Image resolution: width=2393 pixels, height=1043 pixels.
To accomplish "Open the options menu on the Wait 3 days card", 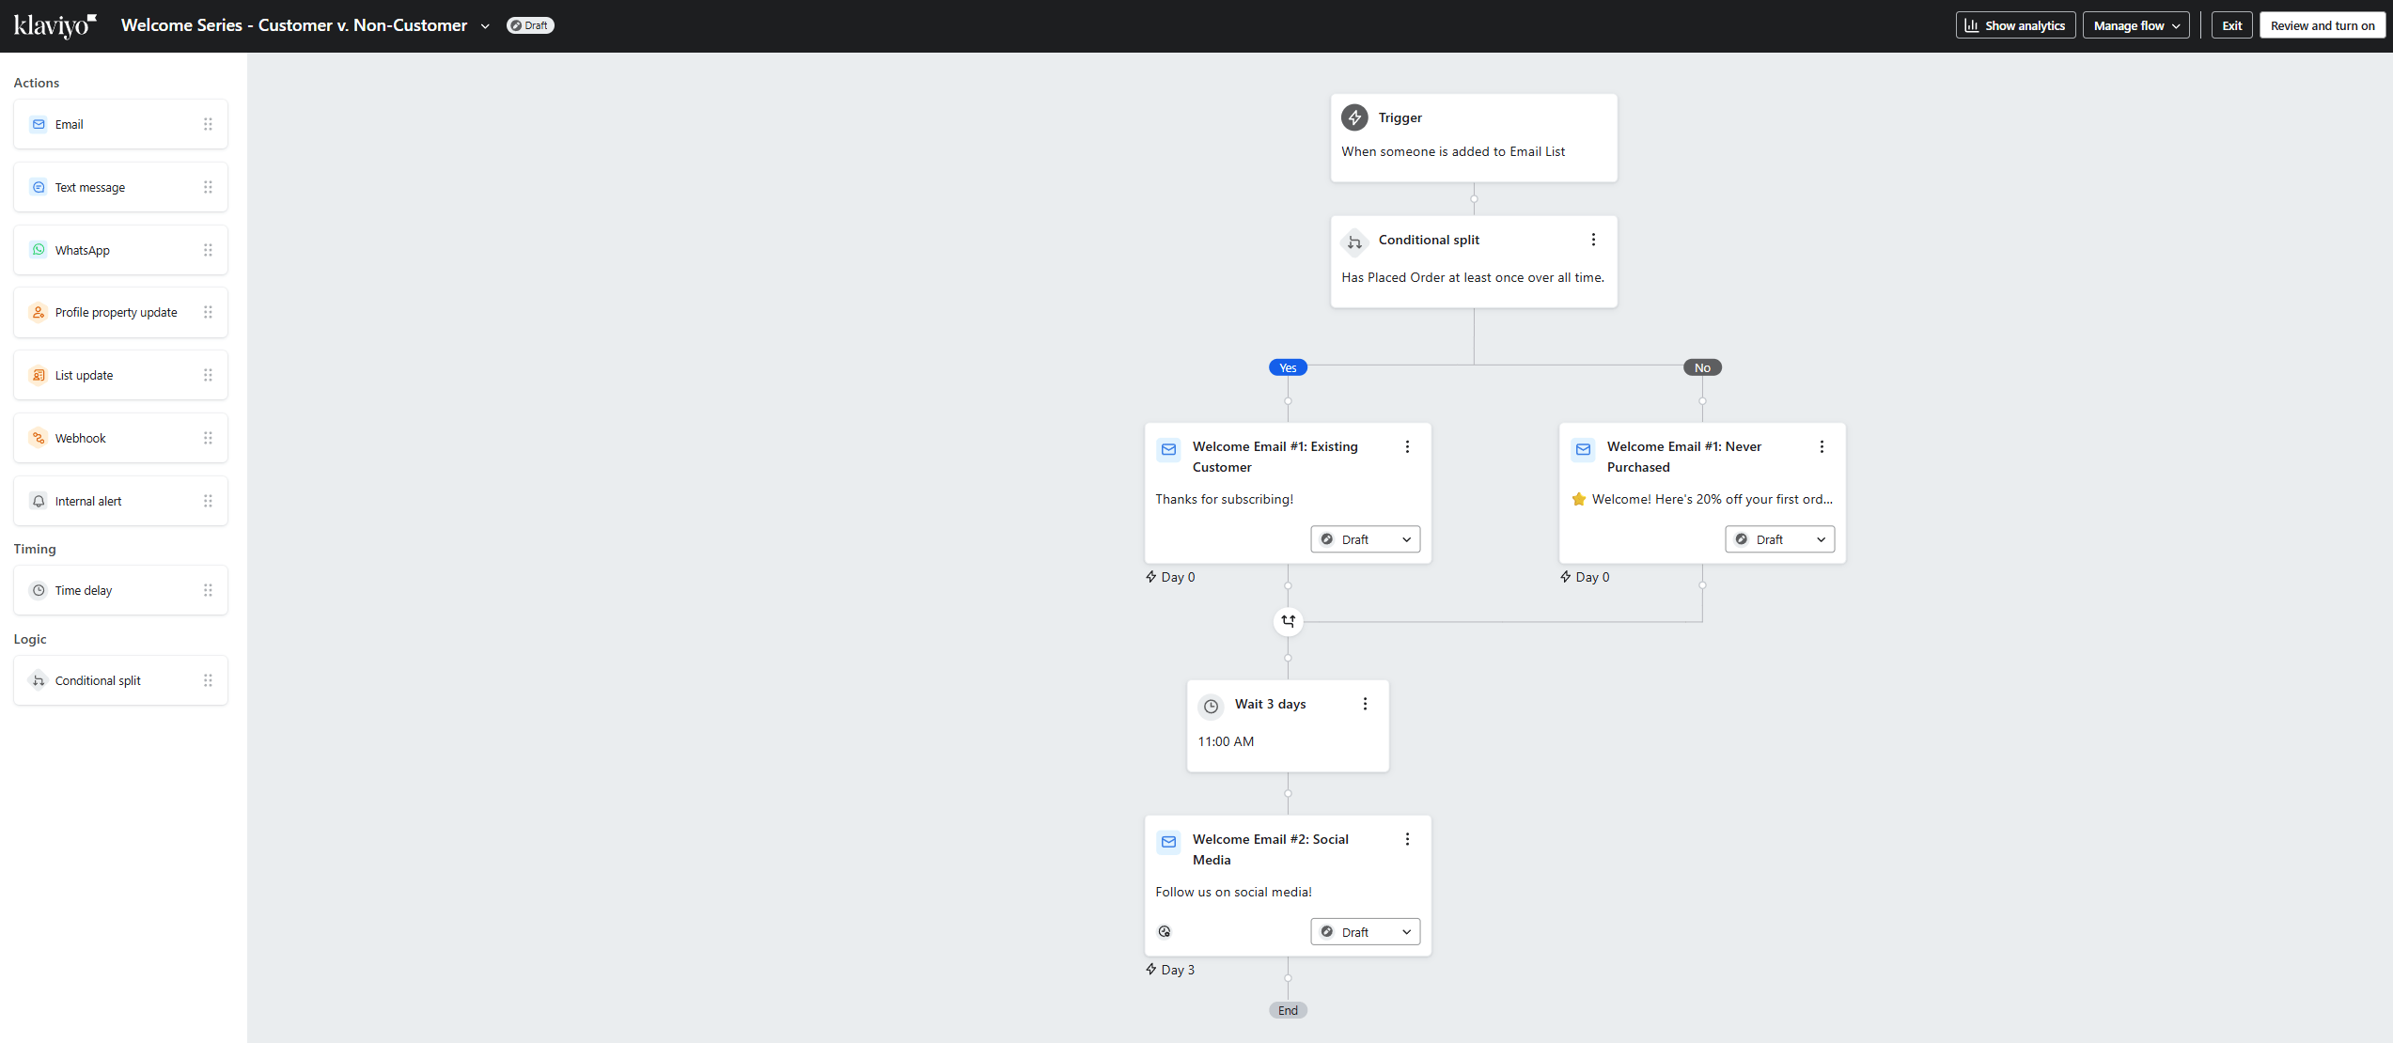I will coord(1365,703).
